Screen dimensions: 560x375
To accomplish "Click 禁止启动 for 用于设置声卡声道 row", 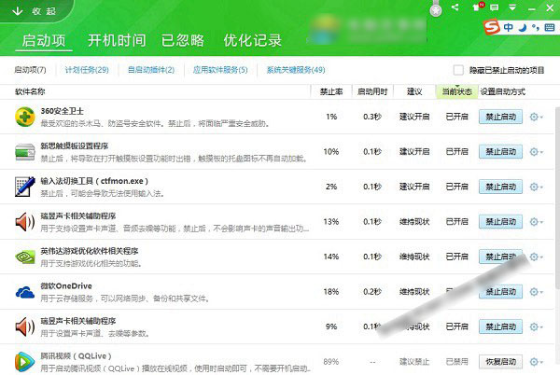I will point(500,326).
